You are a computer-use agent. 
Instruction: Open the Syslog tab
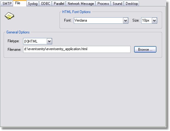(x=33, y=4)
